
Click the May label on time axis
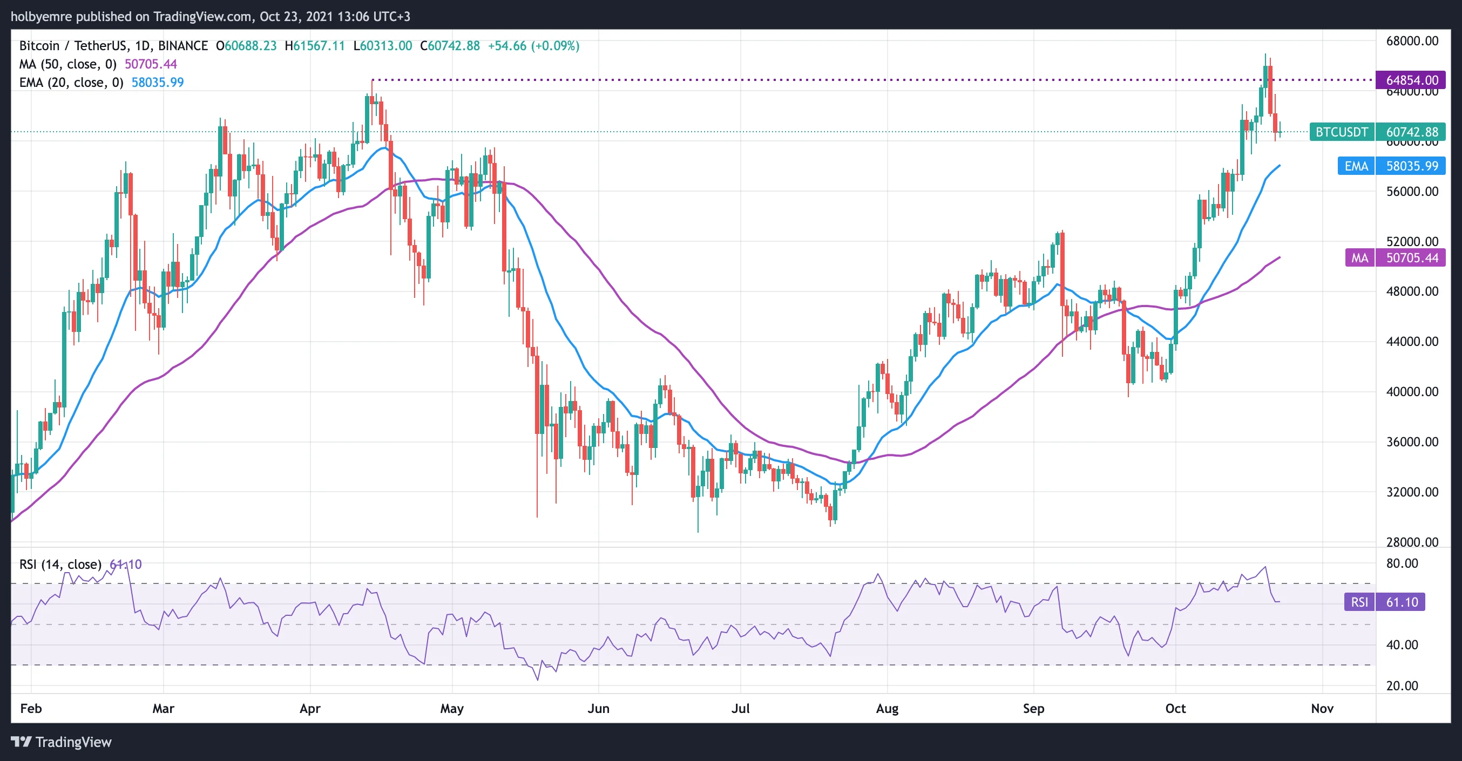click(x=452, y=708)
